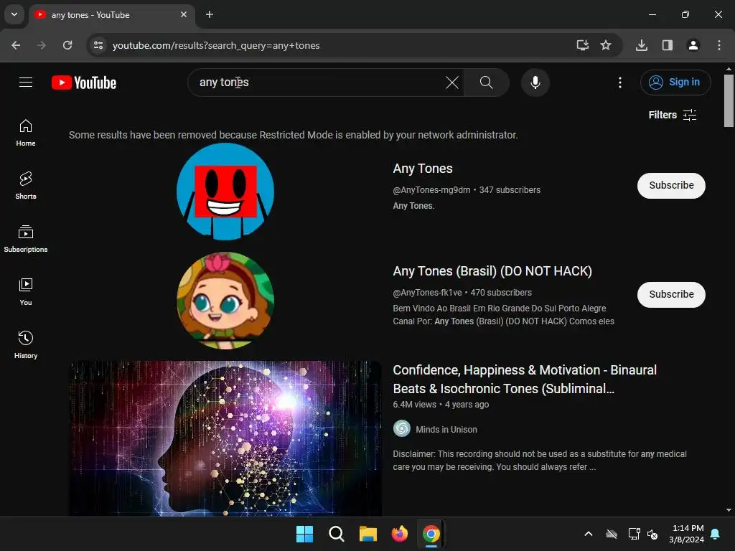Click the Chrome taskbar icon
735x551 pixels.
tap(431, 534)
